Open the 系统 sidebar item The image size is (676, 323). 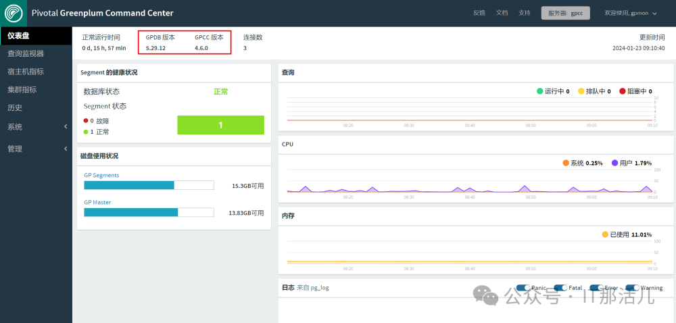click(x=36, y=127)
